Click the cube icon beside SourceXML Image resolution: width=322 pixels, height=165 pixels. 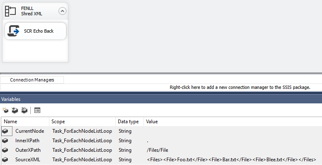click(5, 160)
